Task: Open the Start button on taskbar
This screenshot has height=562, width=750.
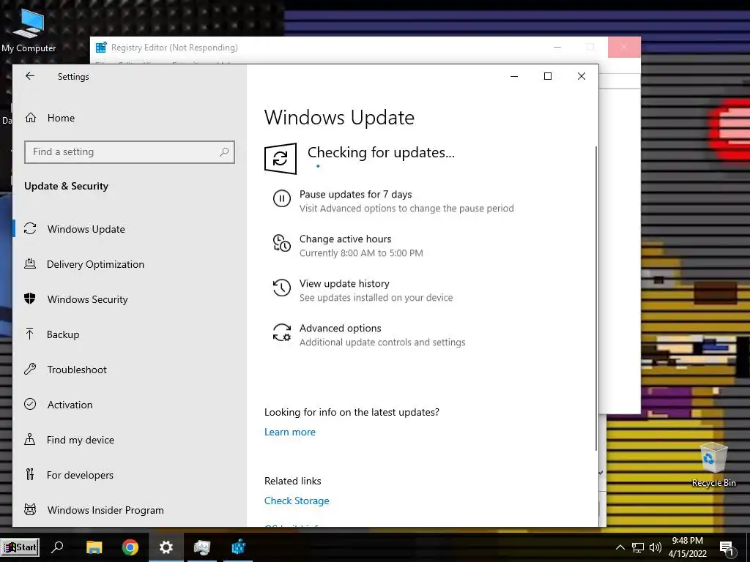Action: (x=20, y=547)
